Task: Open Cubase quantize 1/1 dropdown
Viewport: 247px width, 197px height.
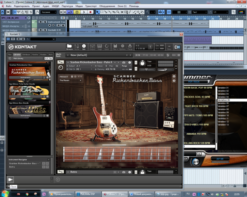Action: pyautogui.click(x=221, y=12)
